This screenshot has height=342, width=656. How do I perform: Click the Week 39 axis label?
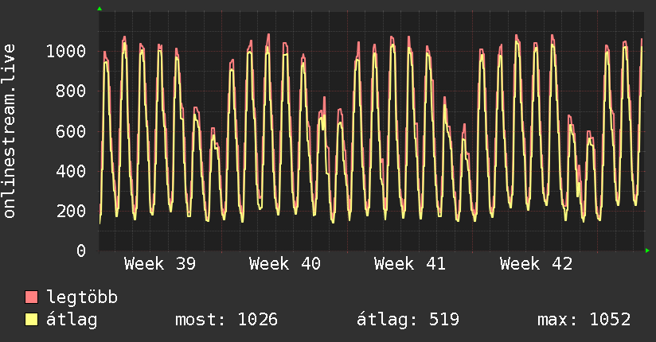click(x=160, y=264)
